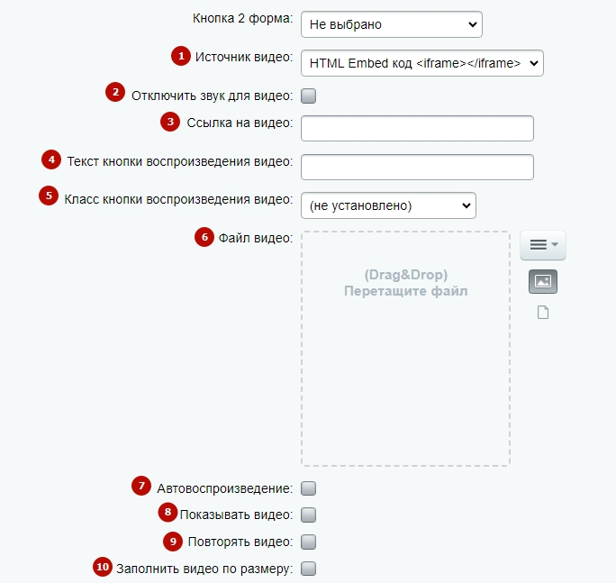616x583 pixels.
Task: Expand the Источник видео dropdown
Action: click(422, 63)
